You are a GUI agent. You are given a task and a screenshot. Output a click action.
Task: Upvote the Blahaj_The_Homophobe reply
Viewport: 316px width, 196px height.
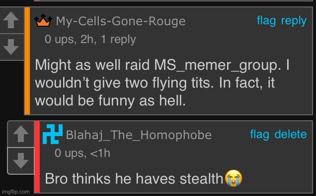[21, 134]
